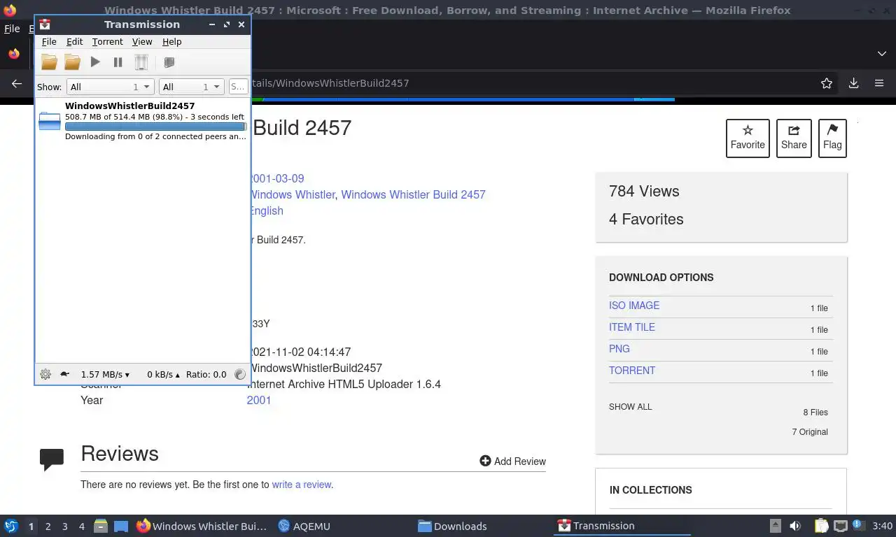Click the WindowsWhistlerBuild2457 torrent folder icon
The image size is (896, 537).
point(50,121)
